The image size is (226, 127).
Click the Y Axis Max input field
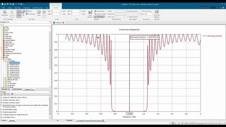click(x=75, y=14)
